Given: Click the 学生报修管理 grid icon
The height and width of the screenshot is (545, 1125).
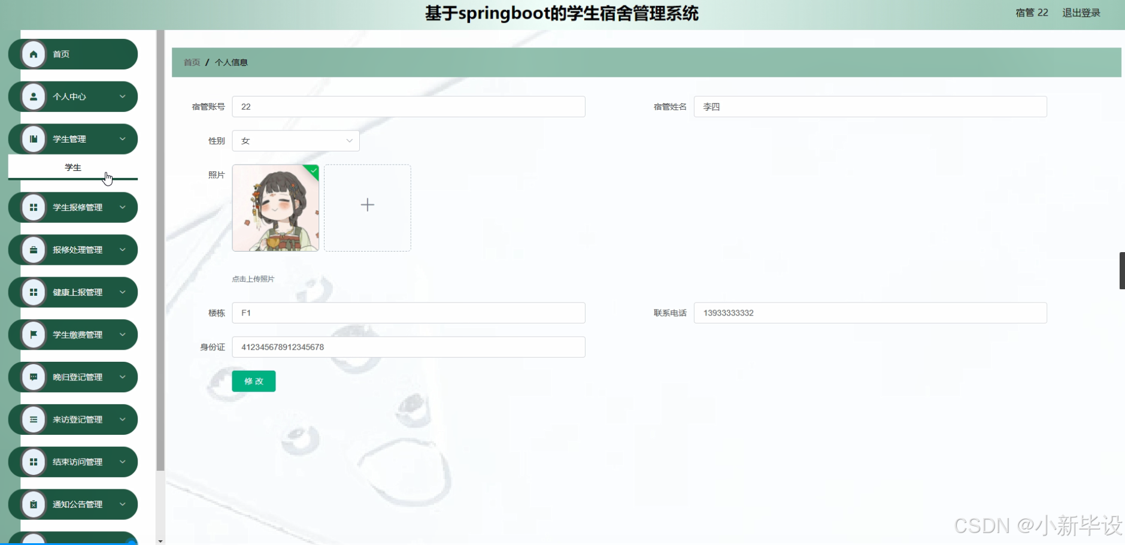Looking at the screenshot, I should (34, 207).
